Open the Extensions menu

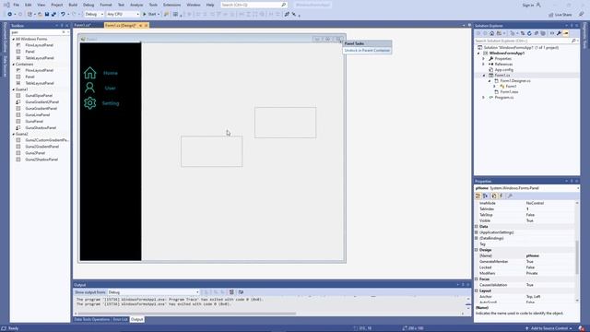171,5
